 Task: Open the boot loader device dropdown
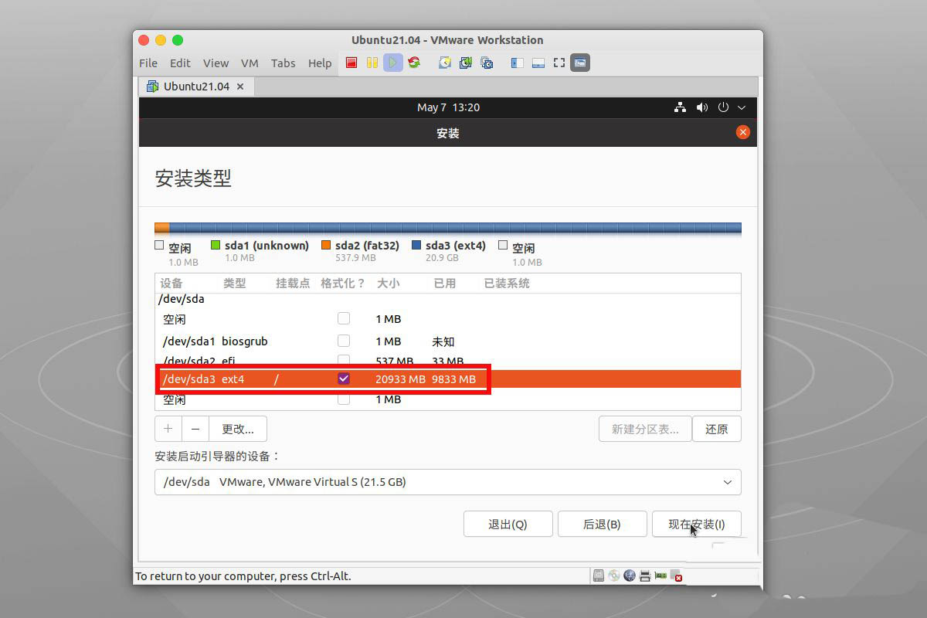point(448,482)
